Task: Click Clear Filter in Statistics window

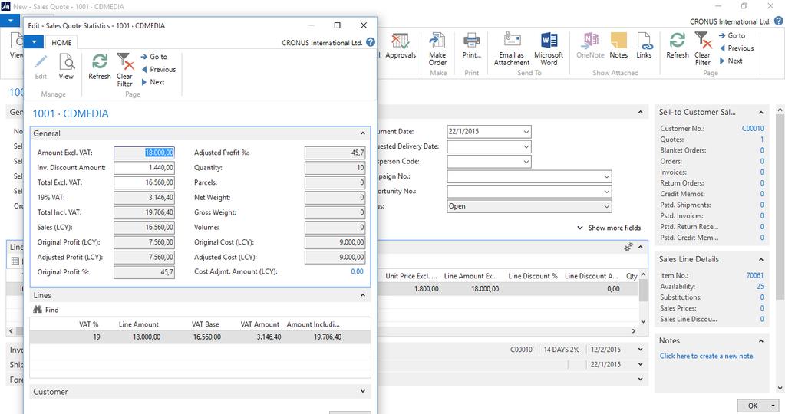Action: tap(124, 70)
